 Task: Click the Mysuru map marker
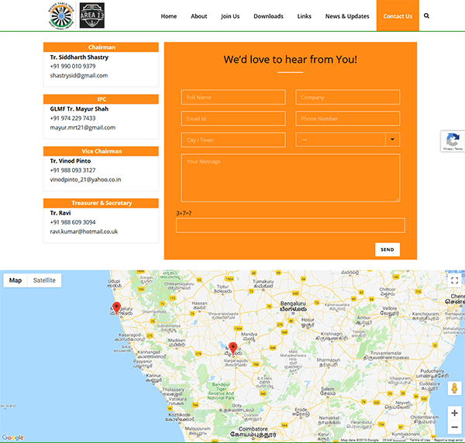click(x=233, y=349)
